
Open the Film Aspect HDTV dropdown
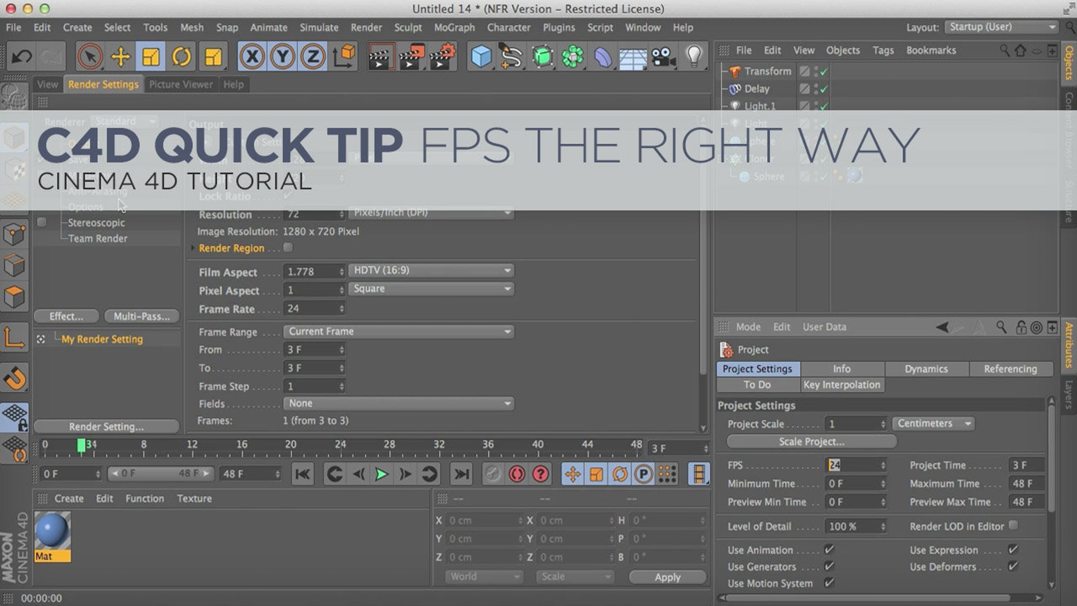[431, 270]
